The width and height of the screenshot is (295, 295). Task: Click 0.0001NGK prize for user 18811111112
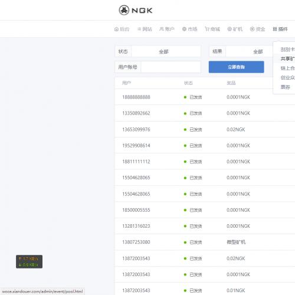(x=238, y=162)
